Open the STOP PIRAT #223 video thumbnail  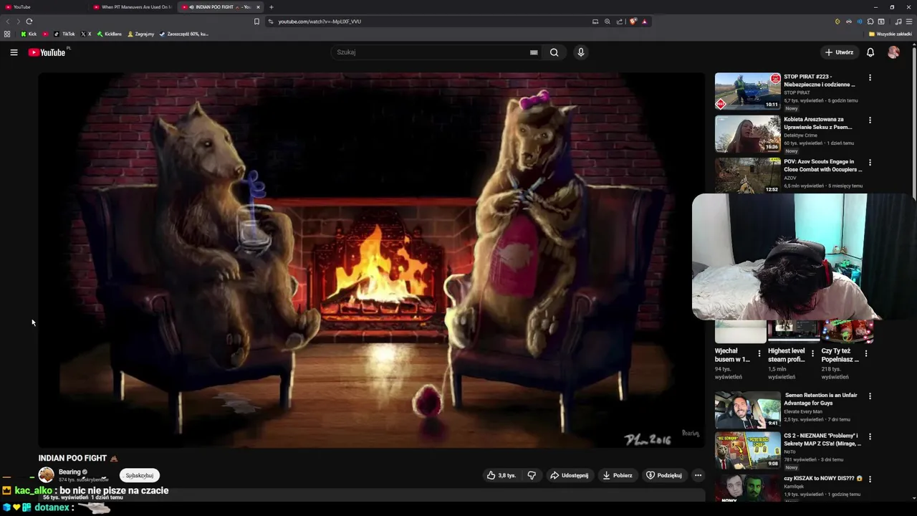point(748,91)
